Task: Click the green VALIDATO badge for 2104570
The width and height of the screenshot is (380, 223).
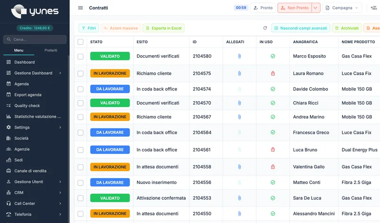Action: point(110,103)
